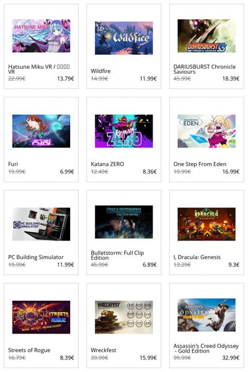
Task: Select the Bulletstorm Full Clip Edition image
Action: [123, 222]
